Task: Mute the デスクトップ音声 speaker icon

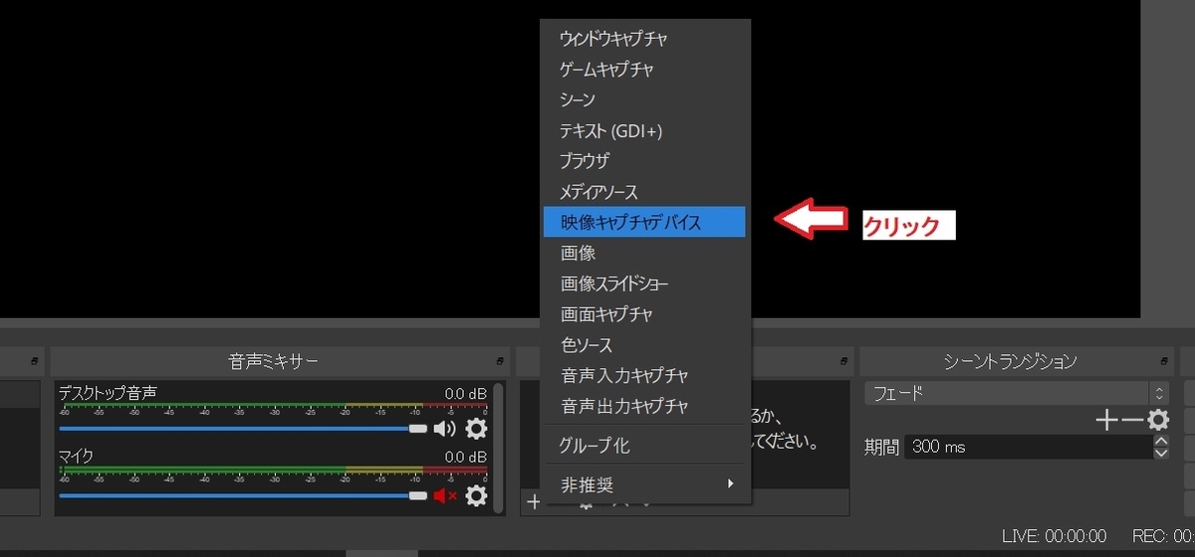Action: [444, 429]
